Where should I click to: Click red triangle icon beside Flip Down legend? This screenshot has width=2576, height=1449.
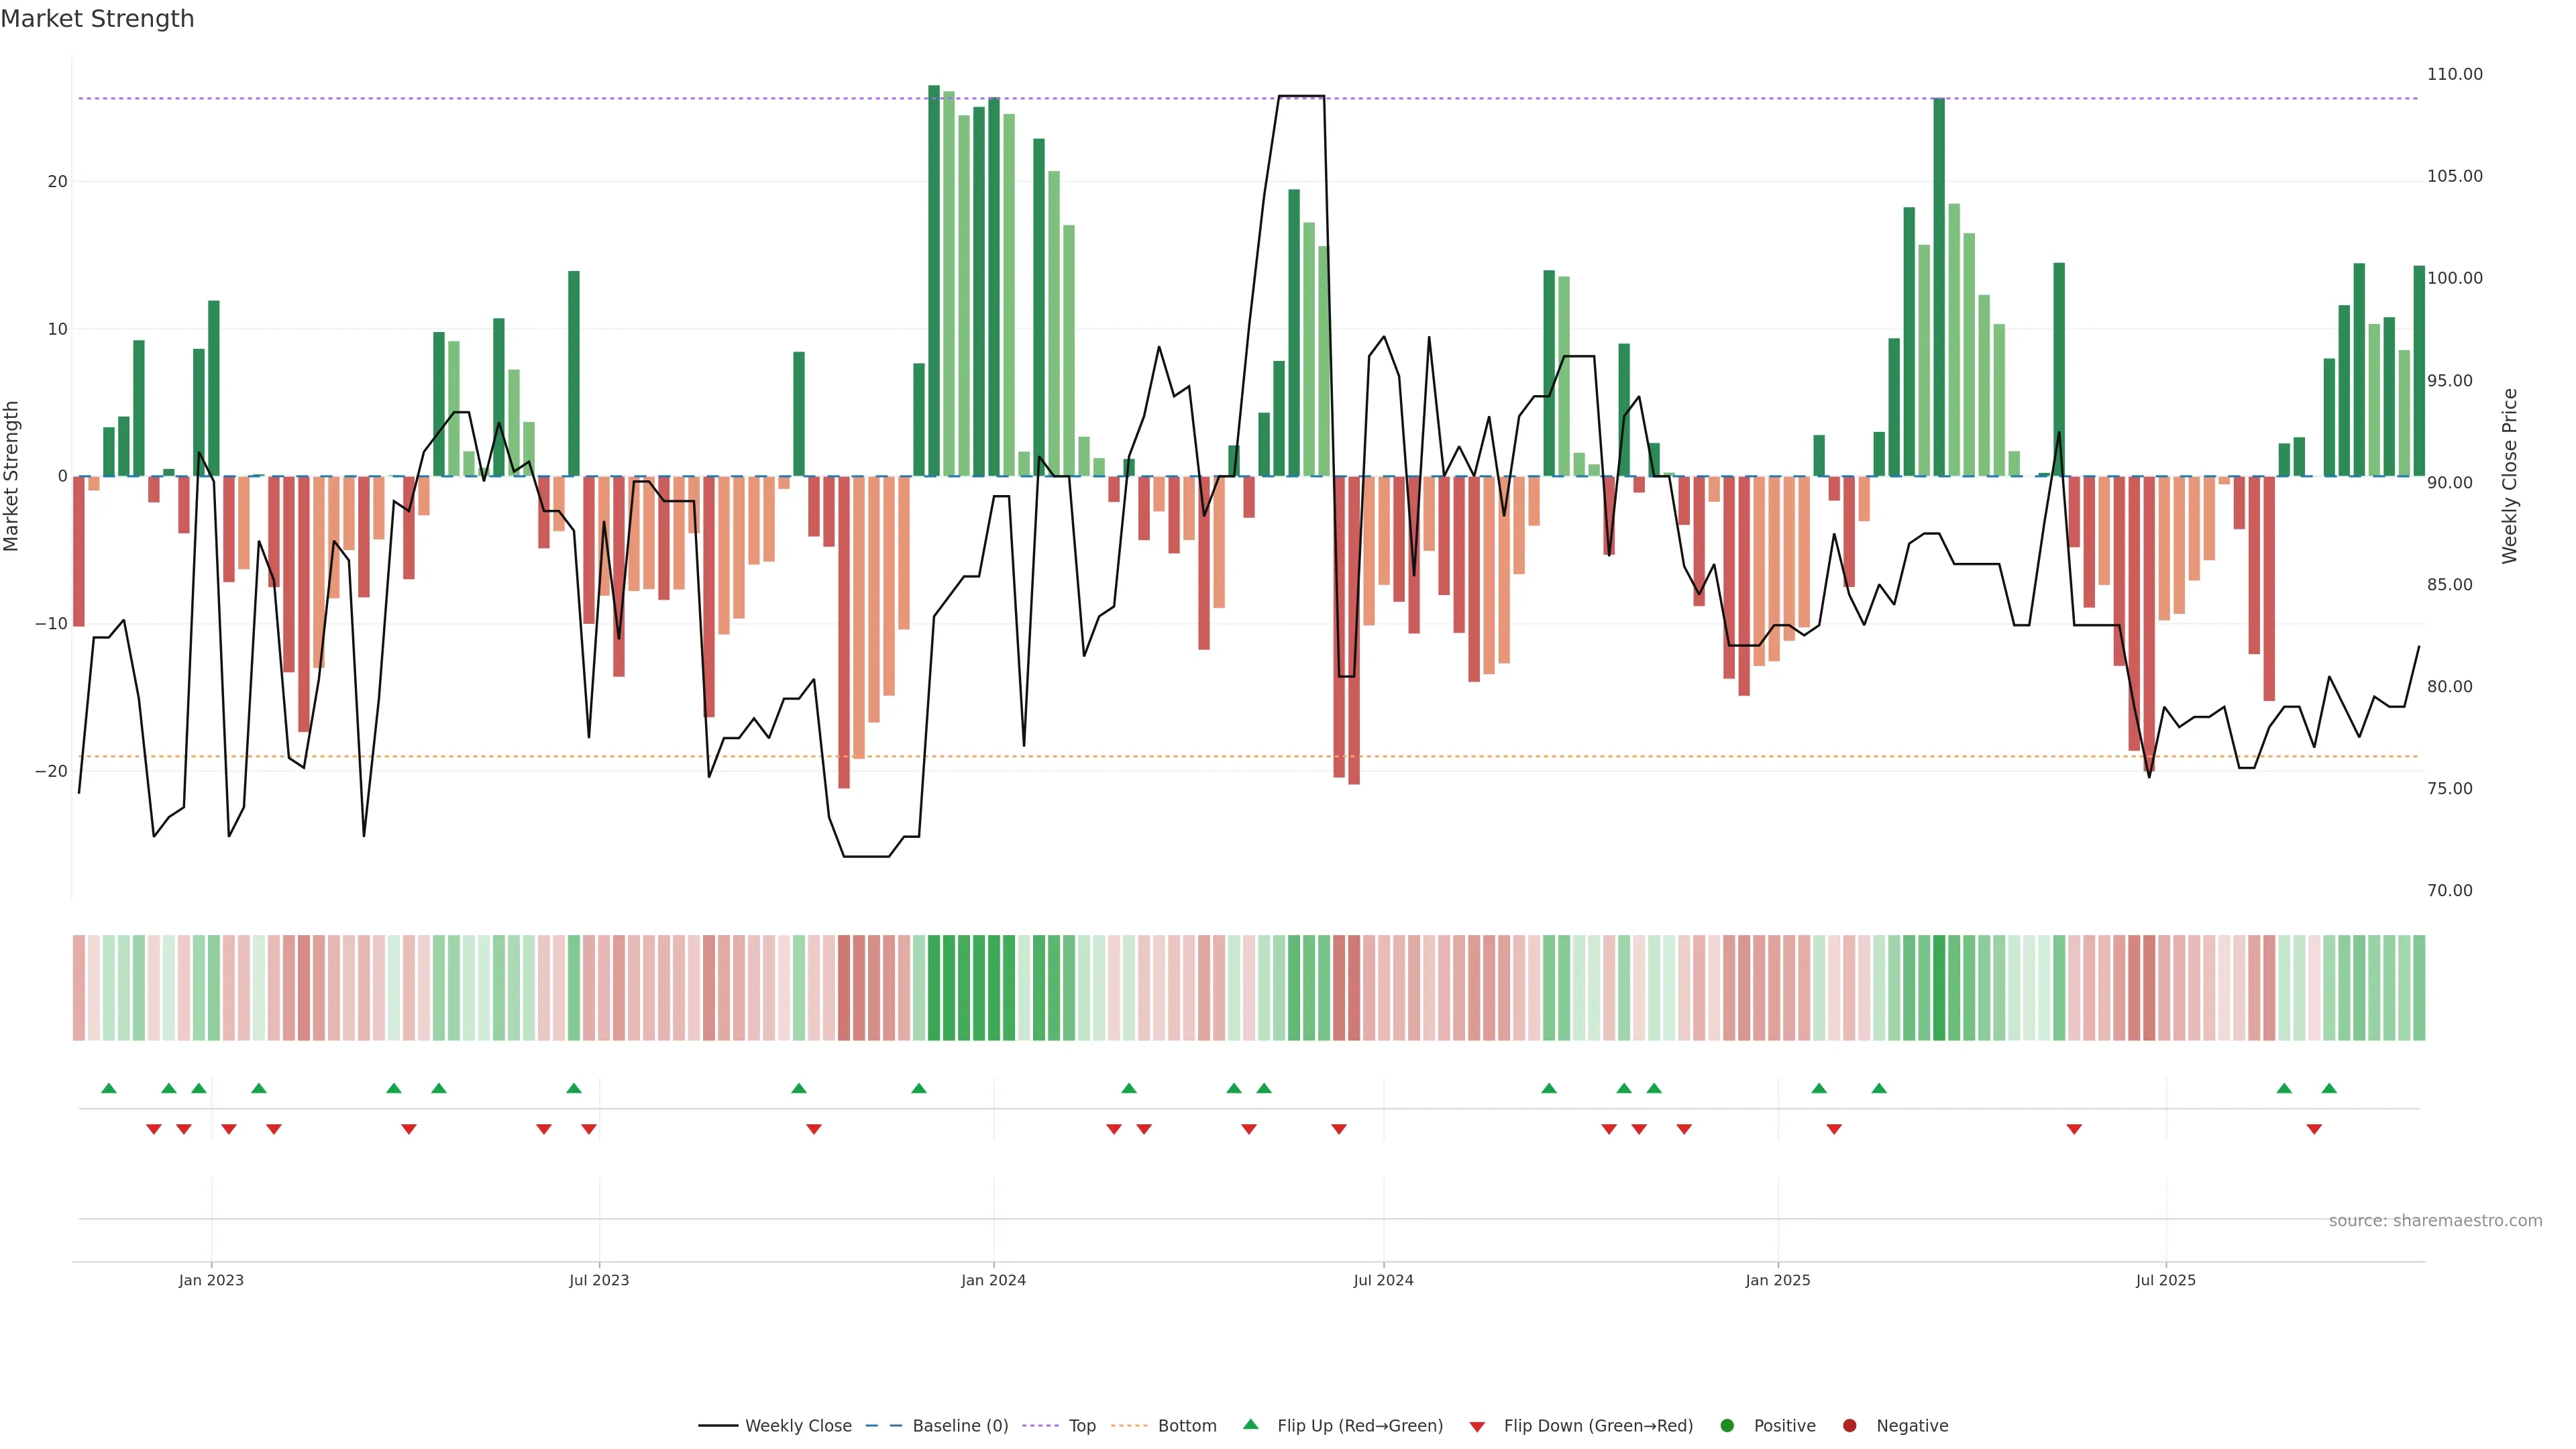1477,1426
